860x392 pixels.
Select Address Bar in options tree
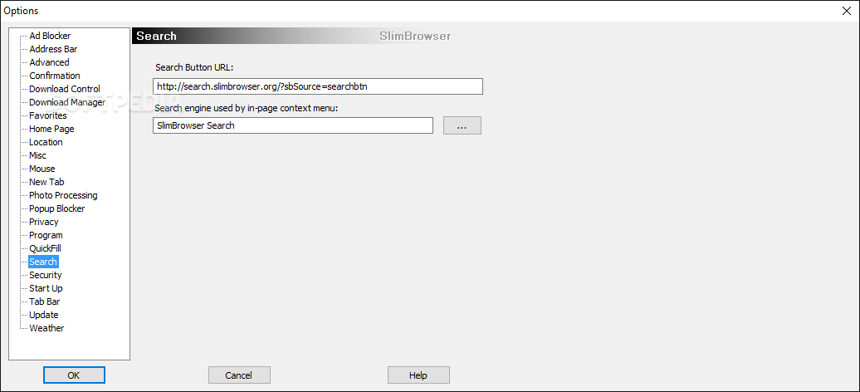[x=53, y=49]
